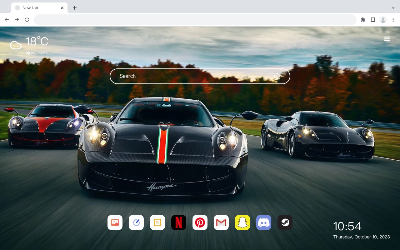Reload the current page
Viewport: 400px width, 250px height.
27,20
